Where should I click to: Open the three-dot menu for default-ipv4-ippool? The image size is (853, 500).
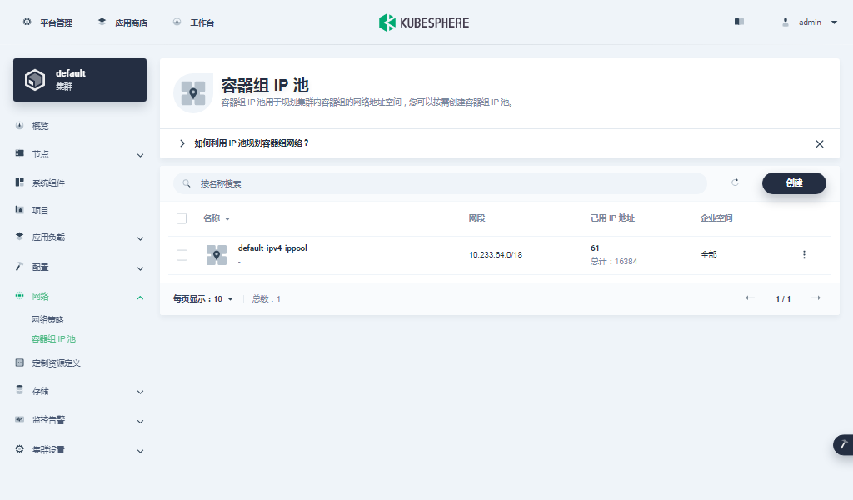[x=804, y=255]
